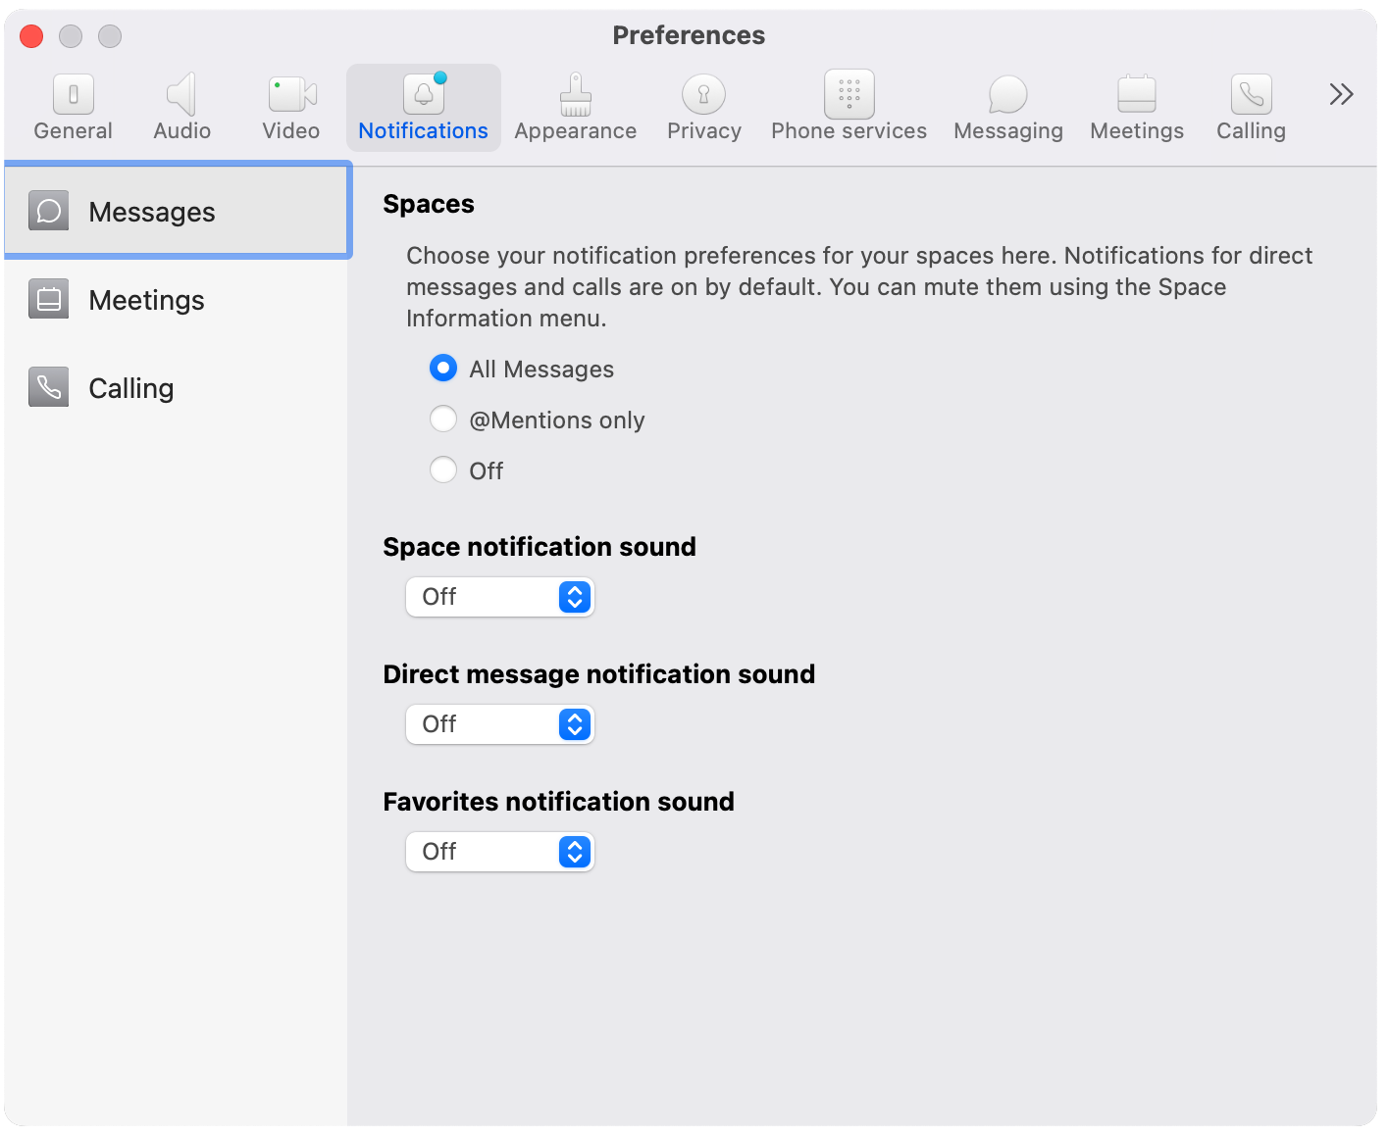
Task: Select the Privacy preferences icon
Action: pyautogui.click(x=703, y=106)
